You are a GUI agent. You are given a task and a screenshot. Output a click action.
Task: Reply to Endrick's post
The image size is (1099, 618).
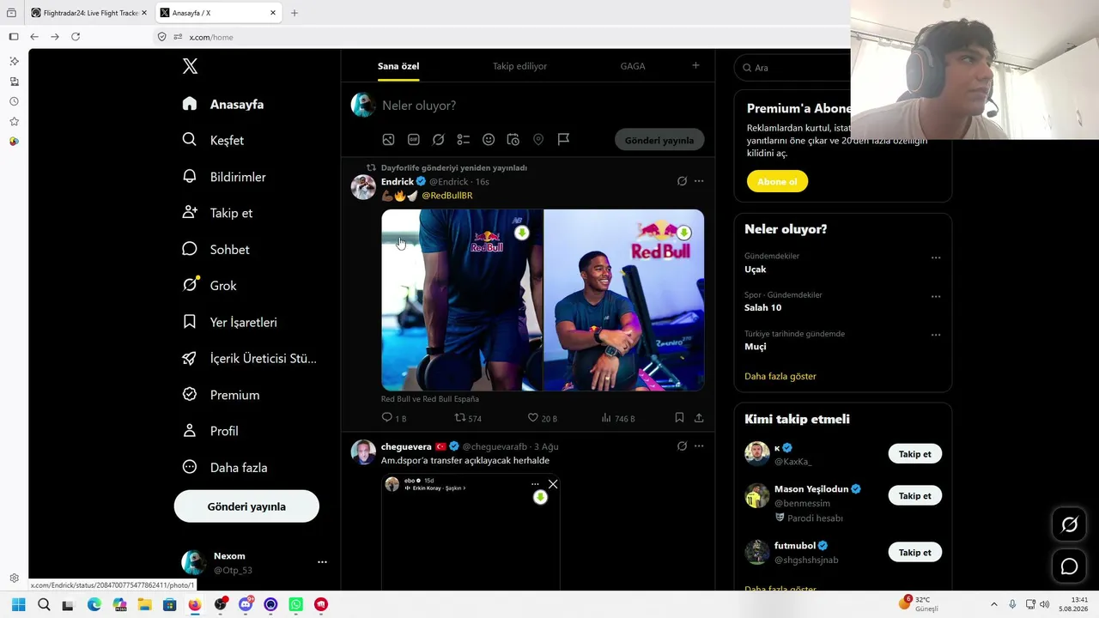(393, 418)
